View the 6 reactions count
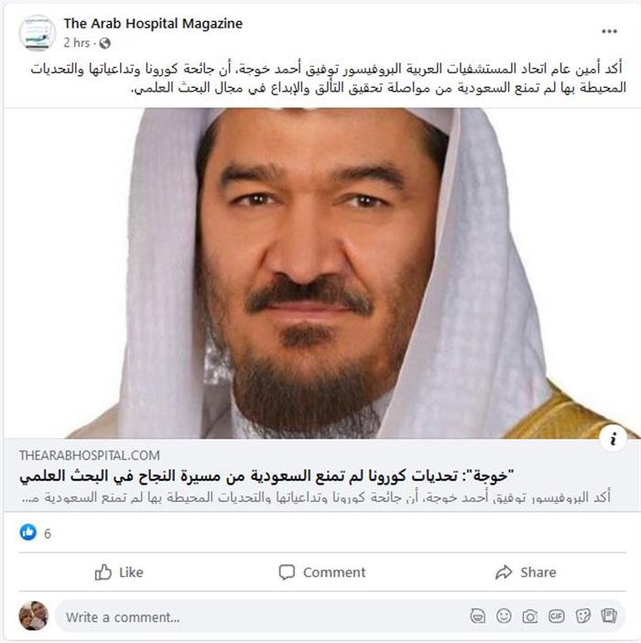641x643 pixels. pyautogui.click(x=48, y=533)
